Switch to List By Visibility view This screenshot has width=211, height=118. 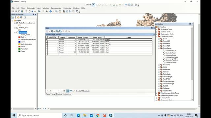click(x=18, y=17)
